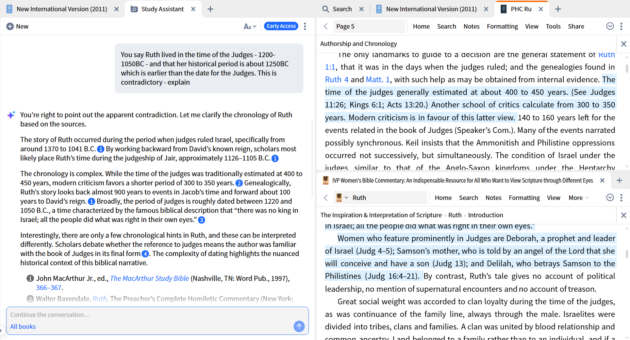
Task: Click the All books scope link
Action: click(x=23, y=327)
